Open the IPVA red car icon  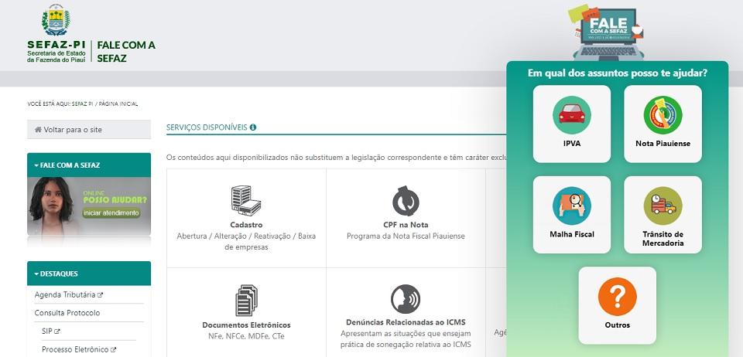pyautogui.click(x=571, y=115)
